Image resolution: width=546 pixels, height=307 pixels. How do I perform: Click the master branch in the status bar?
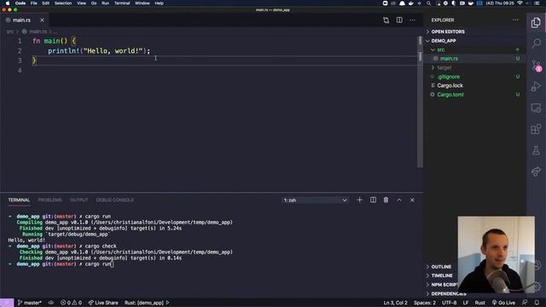pos(30,303)
